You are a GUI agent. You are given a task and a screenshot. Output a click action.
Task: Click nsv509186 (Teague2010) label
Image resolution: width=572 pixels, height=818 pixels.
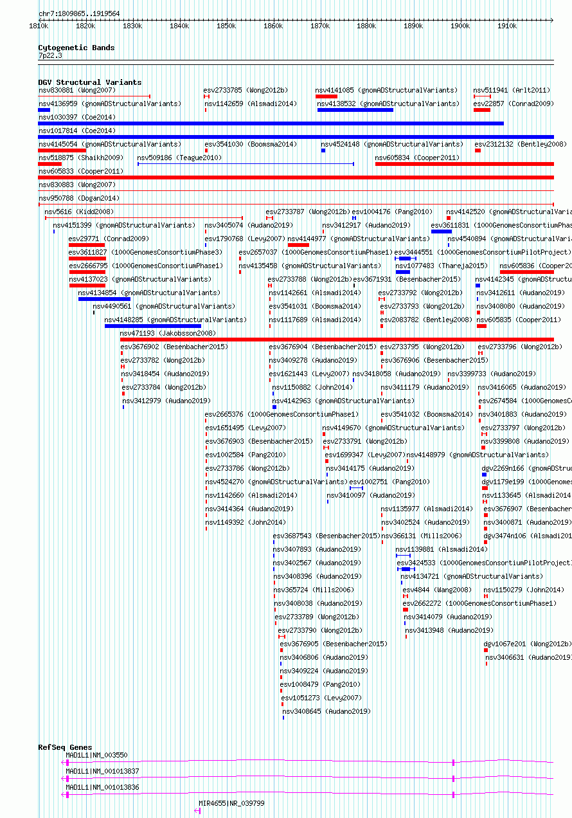[179, 158]
